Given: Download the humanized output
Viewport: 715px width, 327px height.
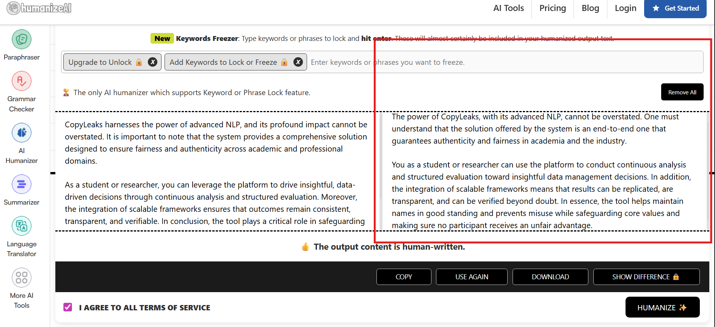Looking at the screenshot, I should [x=550, y=277].
